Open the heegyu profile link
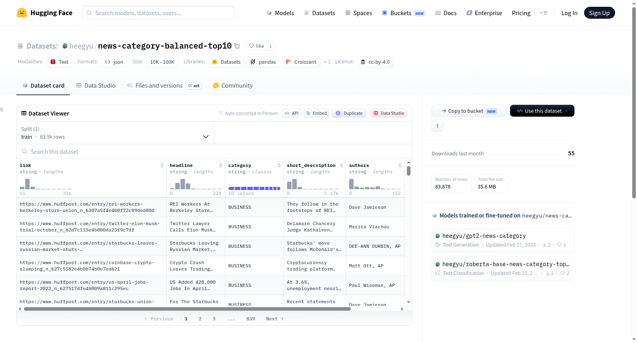The height and width of the screenshot is (343, 637). tap(81, 46)
